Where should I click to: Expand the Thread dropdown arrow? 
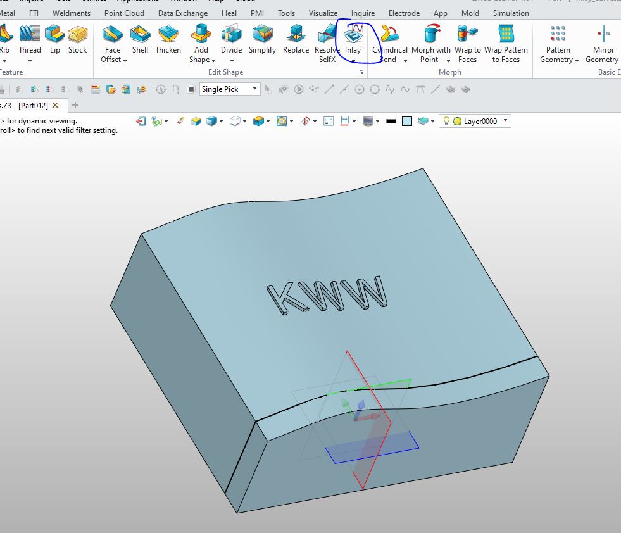click(x=30, y=61)
